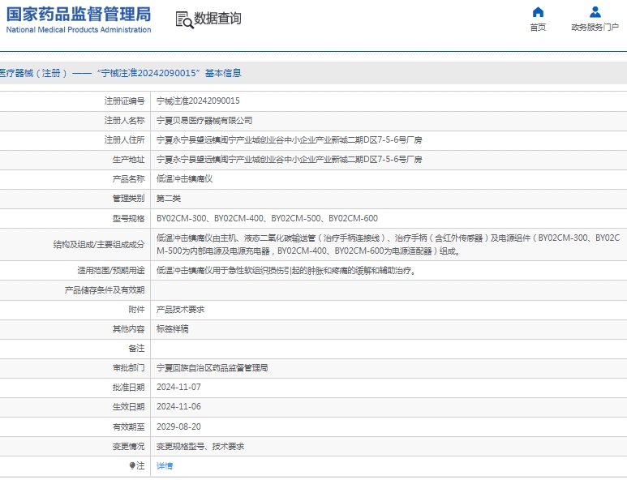
Task: Click the registrant name 宁夏贝易医疗器械有限公司
Action: (204, 121)
